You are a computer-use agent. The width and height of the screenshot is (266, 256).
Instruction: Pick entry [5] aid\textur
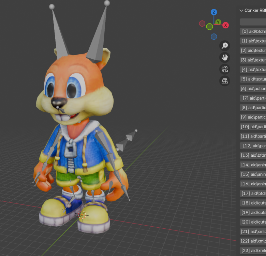click(253, 79)
